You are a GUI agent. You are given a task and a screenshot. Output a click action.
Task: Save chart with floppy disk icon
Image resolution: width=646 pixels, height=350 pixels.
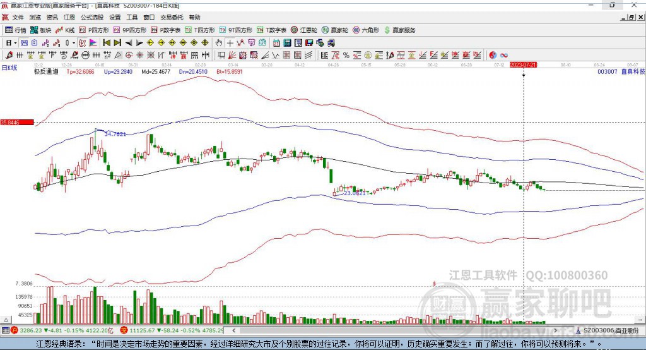click(x=309, y=43)
